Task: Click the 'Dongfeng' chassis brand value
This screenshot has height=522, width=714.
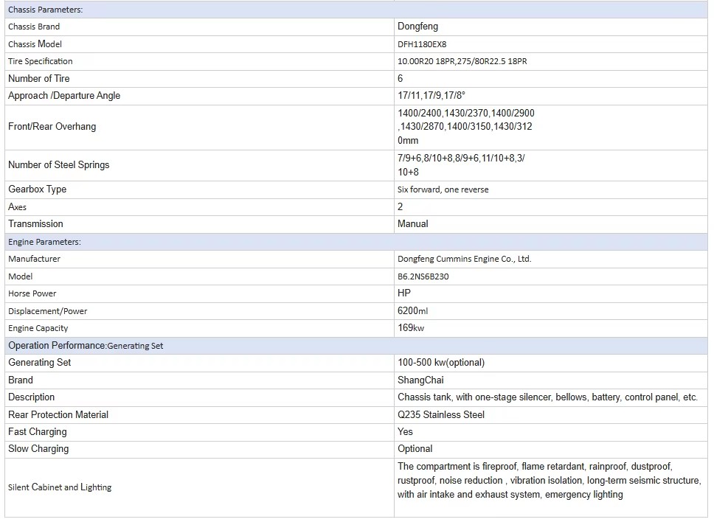Action: (417, 27)
